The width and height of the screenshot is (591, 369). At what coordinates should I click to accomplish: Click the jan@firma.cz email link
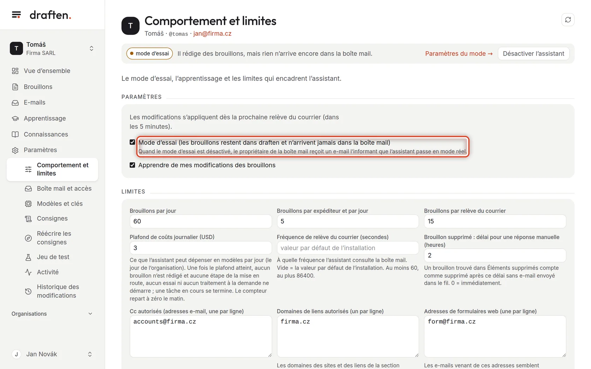coord(212,34)
